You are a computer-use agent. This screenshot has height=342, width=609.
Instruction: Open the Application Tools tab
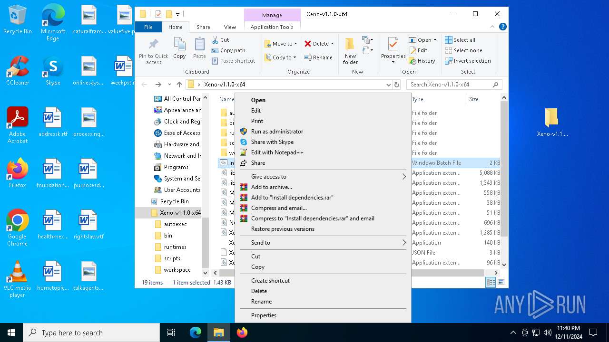pos(272,27)
